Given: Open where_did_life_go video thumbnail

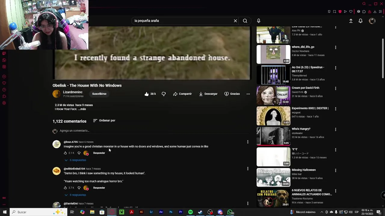Looking at the screenshot, I should pos(273,54).
